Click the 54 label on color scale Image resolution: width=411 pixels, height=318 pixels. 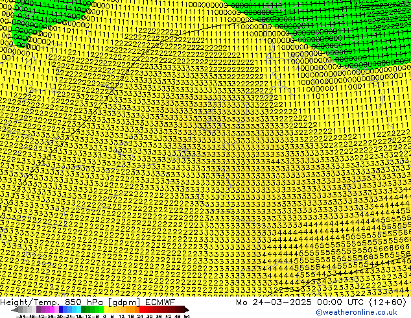click(x=187, y=316)
